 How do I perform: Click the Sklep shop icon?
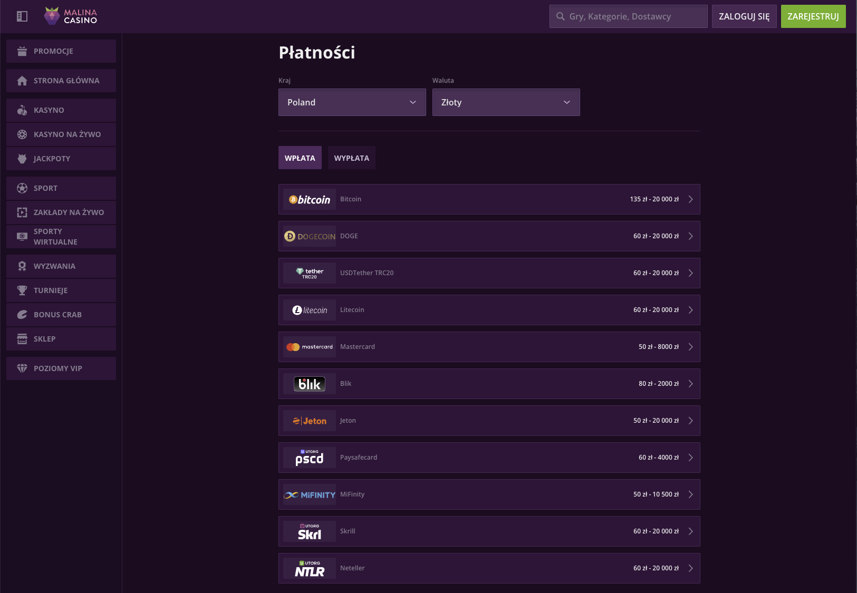point(22,339)
